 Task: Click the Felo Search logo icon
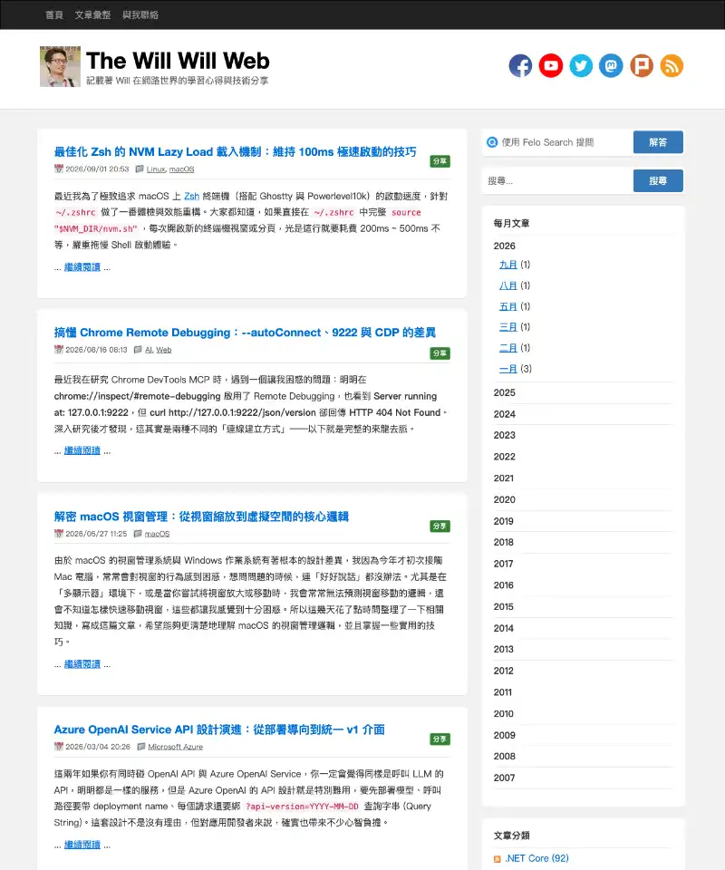click(x=491, y=142)
